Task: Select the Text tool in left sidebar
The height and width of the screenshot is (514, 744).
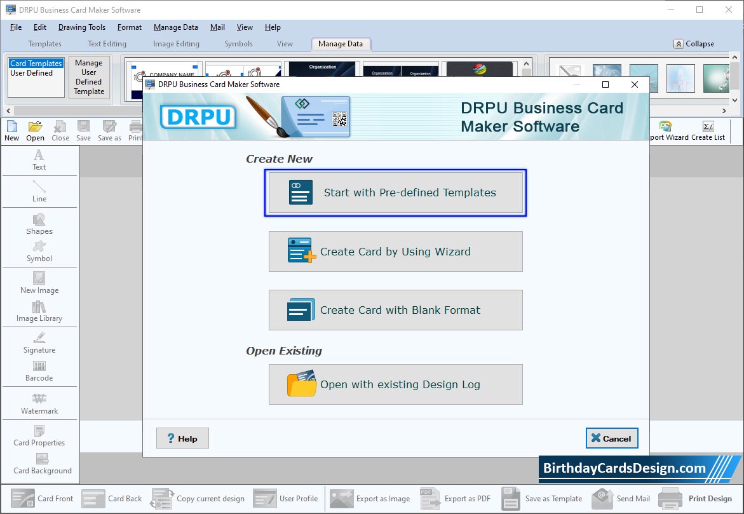Action: (39, 160)
